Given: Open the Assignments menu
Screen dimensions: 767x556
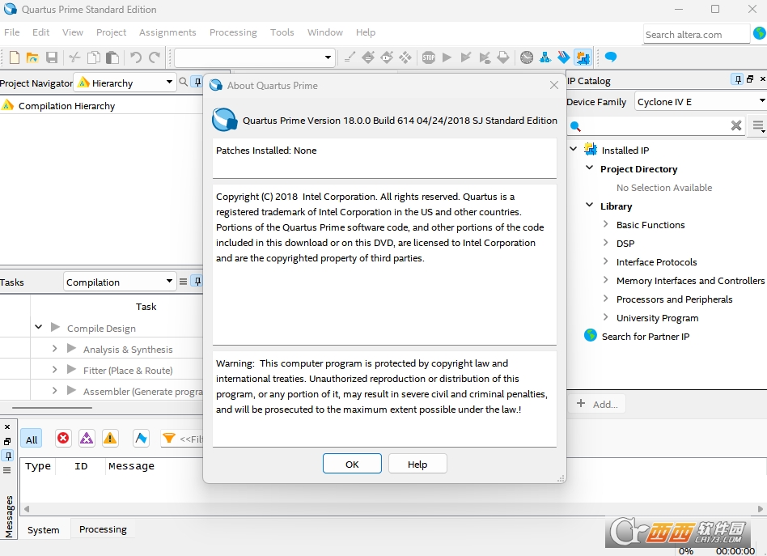Looking at the screenshot, I should point(167,32).
